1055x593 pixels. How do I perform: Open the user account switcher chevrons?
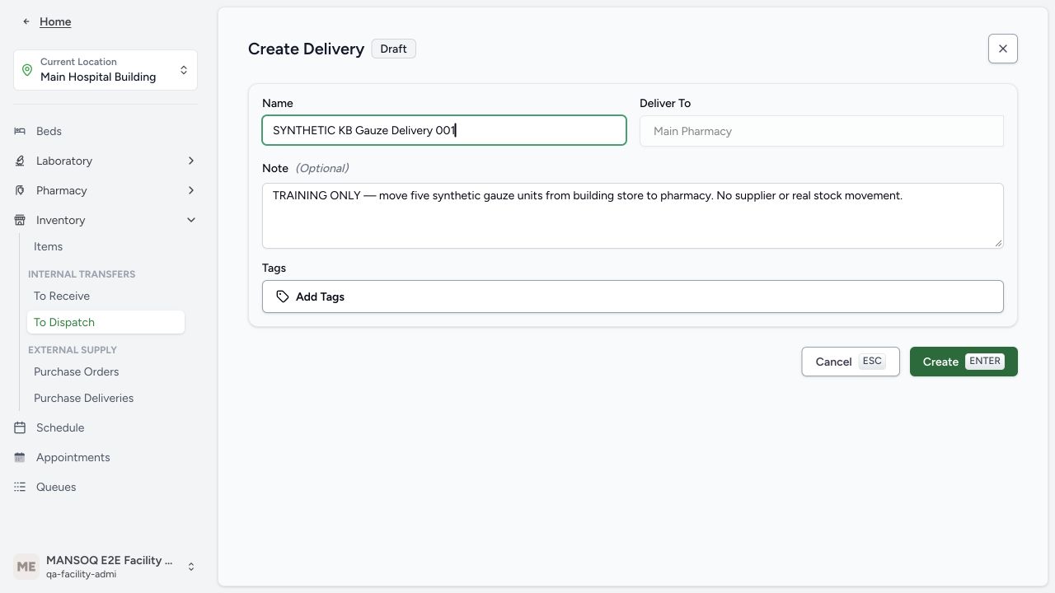click(x=191, y=567)
